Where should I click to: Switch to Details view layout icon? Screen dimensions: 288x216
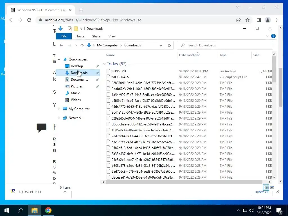coord(266,187)
